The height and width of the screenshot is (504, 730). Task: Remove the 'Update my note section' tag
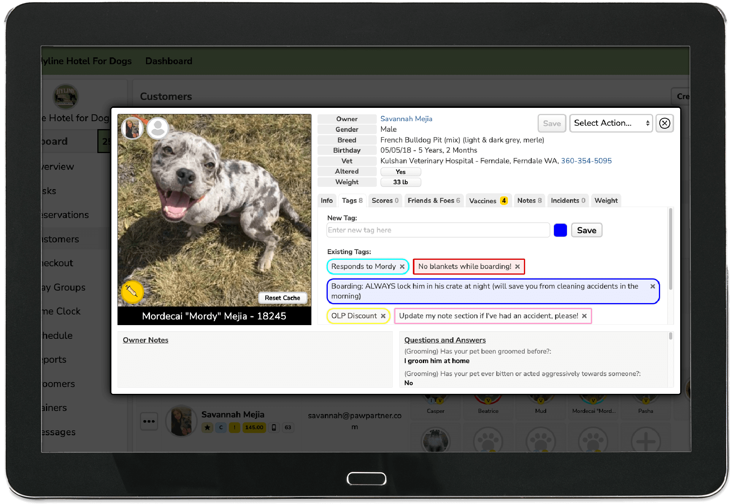click(584, 316)
